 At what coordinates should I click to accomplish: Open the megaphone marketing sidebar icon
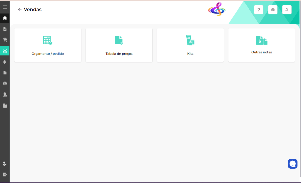point(5,62)
